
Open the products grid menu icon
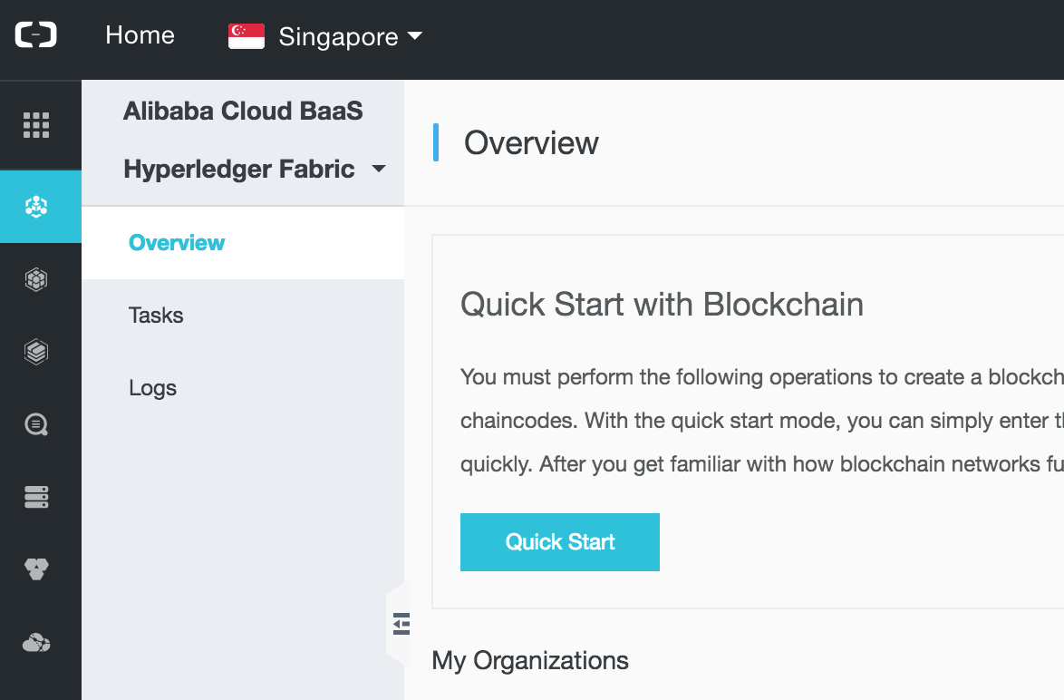[x=36, y=125]
